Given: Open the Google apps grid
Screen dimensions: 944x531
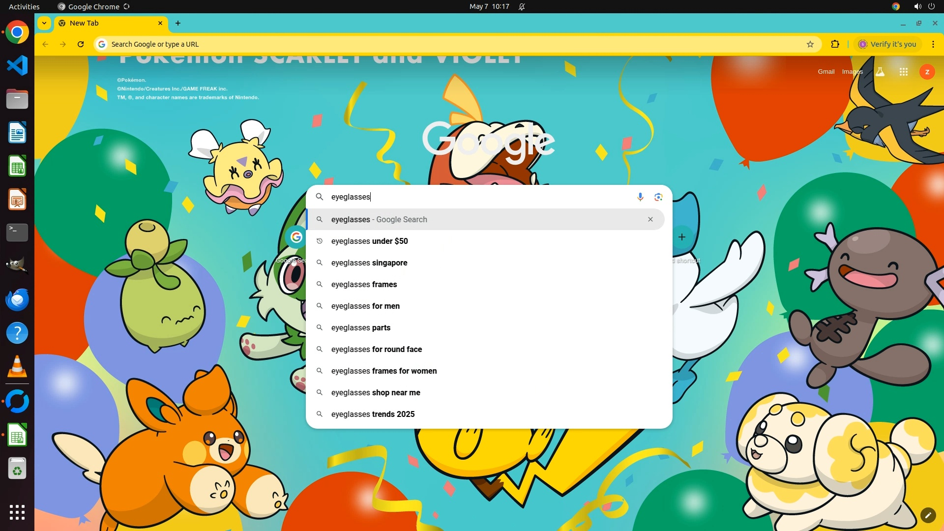Looking at the screenshot, I should point(903,72).
